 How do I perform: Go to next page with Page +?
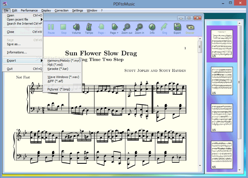(x=114, y=28)
